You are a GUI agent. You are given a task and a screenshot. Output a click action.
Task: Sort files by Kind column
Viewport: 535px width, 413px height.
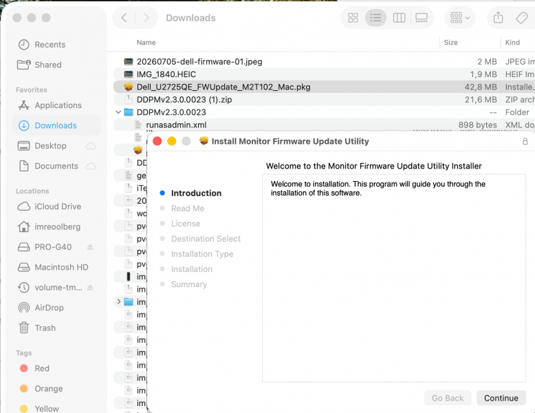click(x=512, y=43)
